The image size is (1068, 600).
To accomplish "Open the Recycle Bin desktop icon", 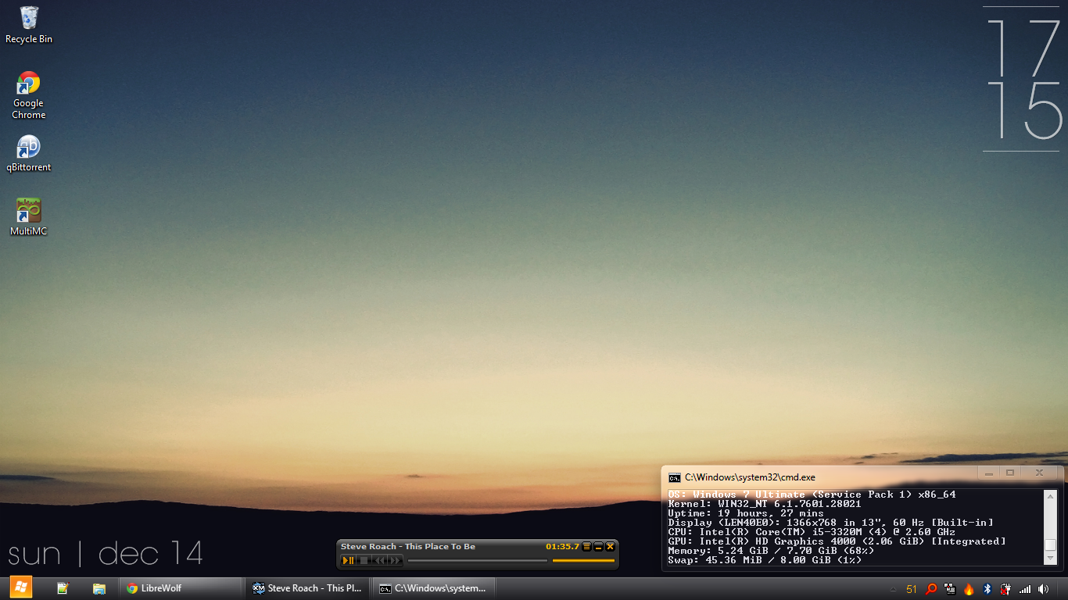I will click(29, 24).
